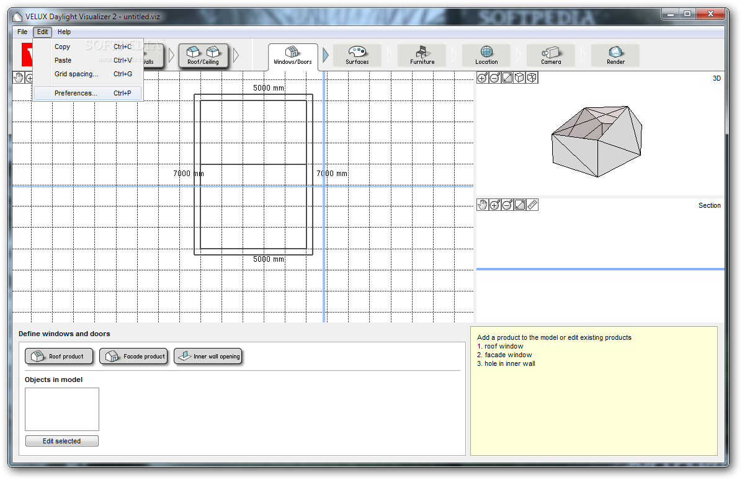Select the ruler measure tool in Section view
The width and height of the screenshot is (742, 480).
532,205
